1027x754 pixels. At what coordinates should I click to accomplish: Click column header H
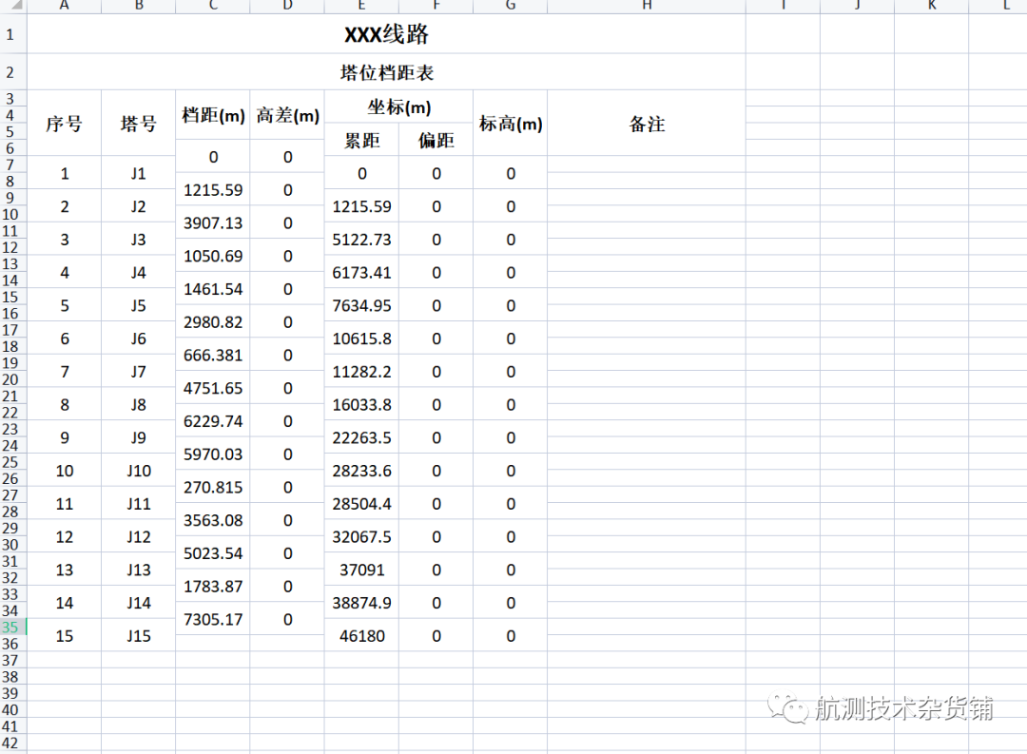pyautogui.click(x=647, y=6)
